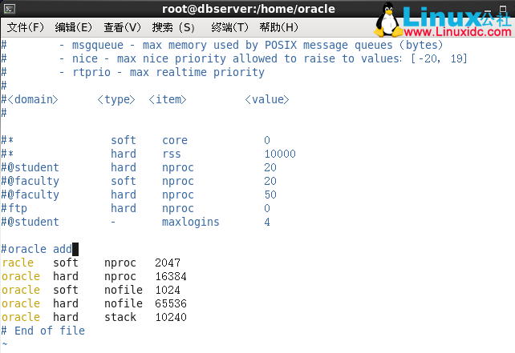The width and height of the screenshot is (515, 353).
Task: Click the '#ftp' commented domain
Action: tap(14, 208)
